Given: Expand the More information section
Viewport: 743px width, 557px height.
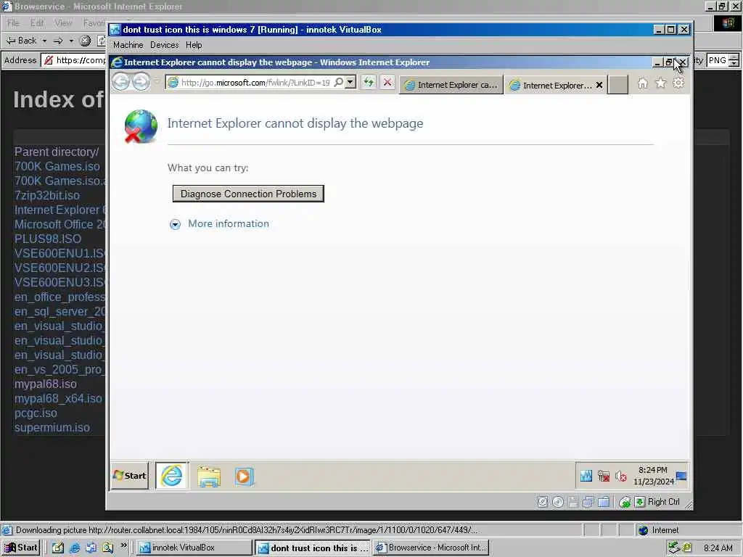Looking at the screenshot, I should pos(176,225).
